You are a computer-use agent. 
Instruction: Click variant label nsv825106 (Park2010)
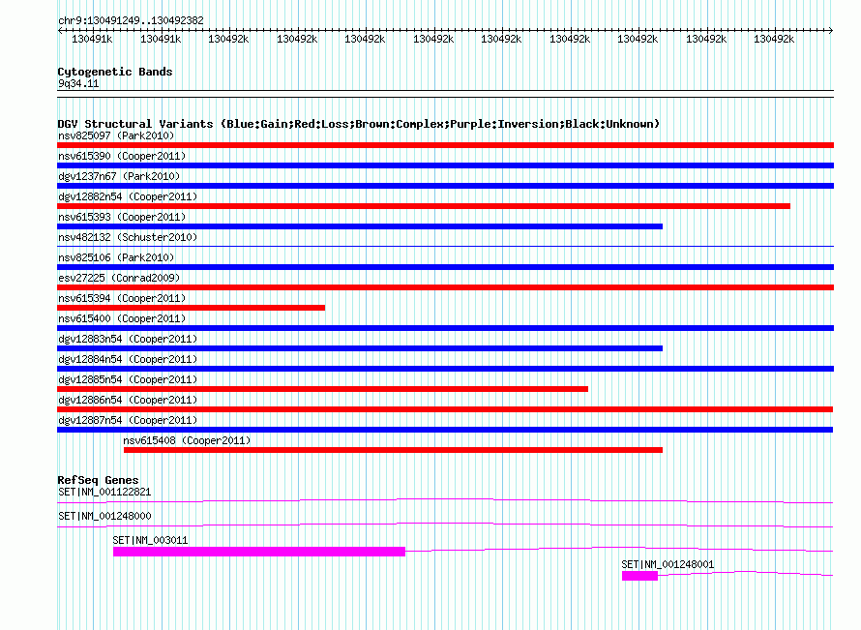pyautogui.click(x=116, y=257)
